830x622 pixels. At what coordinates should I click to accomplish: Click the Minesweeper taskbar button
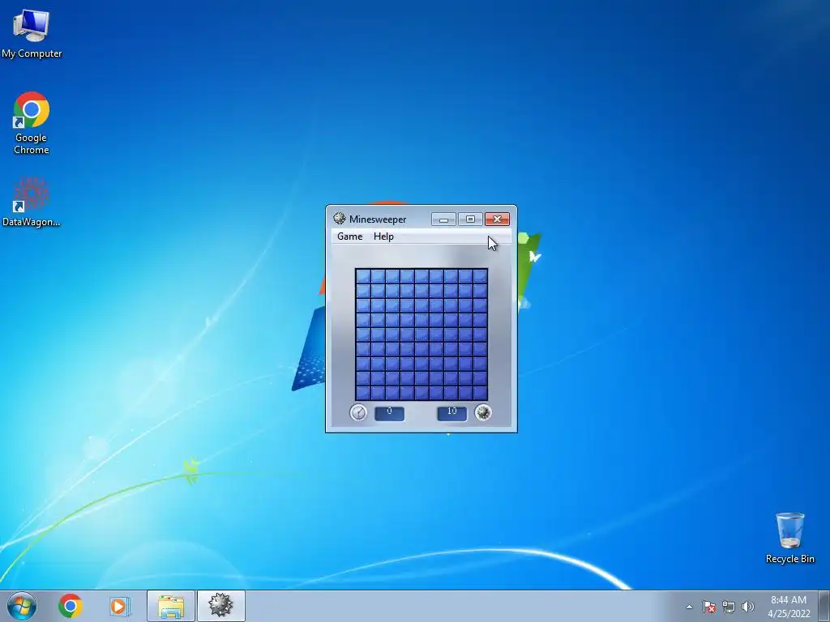(221, 606)
